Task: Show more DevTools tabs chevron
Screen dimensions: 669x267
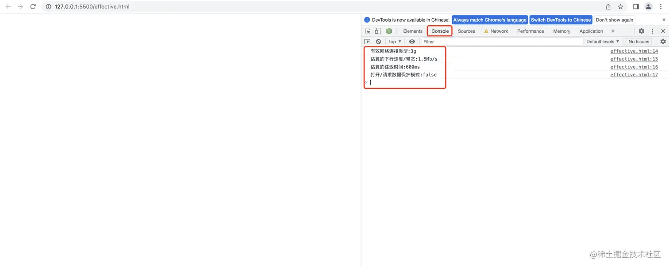Action: click(x=613, y=31)
